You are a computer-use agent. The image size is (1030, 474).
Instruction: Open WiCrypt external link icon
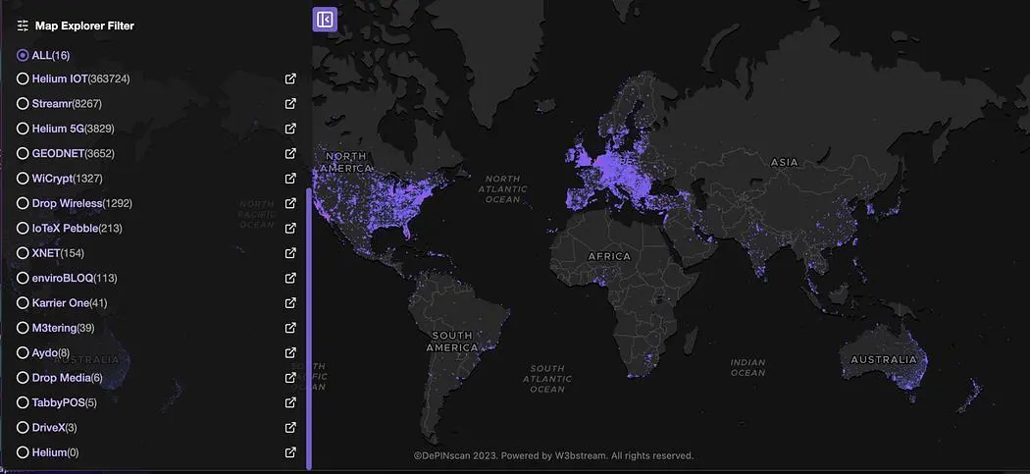(290, 178)
